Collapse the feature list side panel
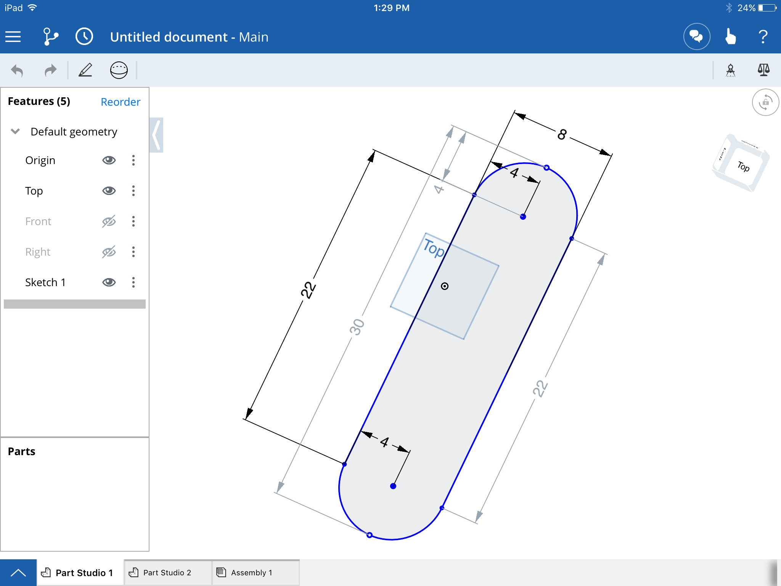Screen dimensions: 781x586 156,135
